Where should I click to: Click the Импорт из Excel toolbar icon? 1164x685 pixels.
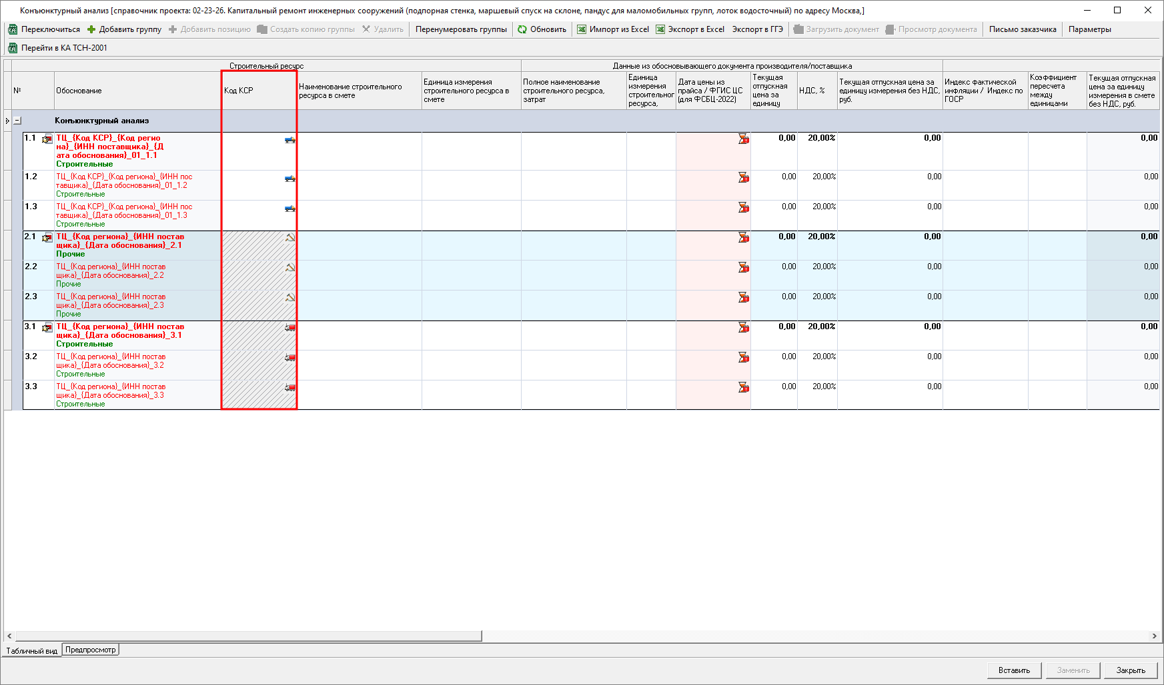pos(582,29)
